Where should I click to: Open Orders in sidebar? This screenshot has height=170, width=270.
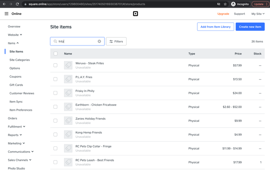(x=13, y=118)
